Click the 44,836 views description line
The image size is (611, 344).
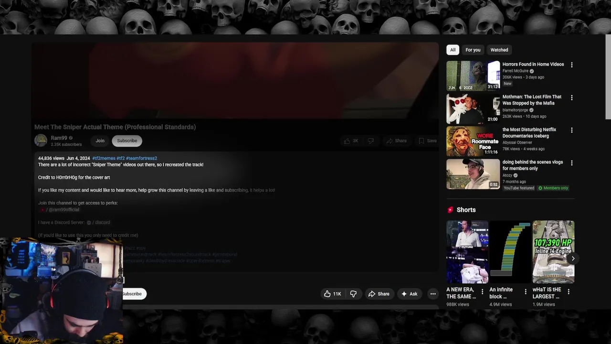[x=97, y=158]
